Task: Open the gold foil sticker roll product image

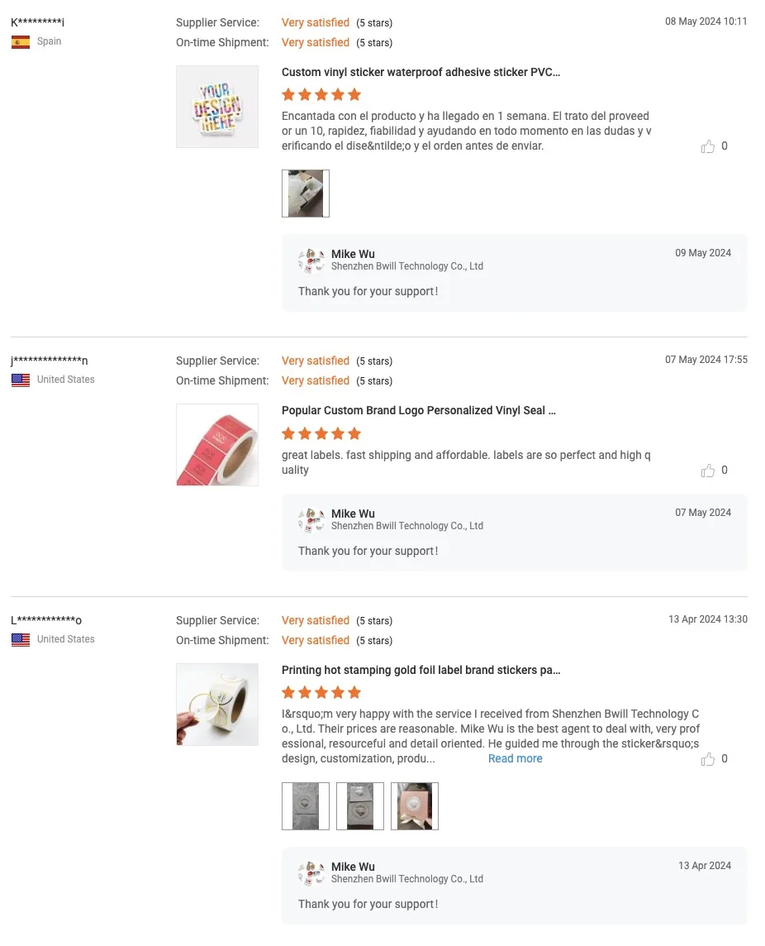Action: pos(217,705)
